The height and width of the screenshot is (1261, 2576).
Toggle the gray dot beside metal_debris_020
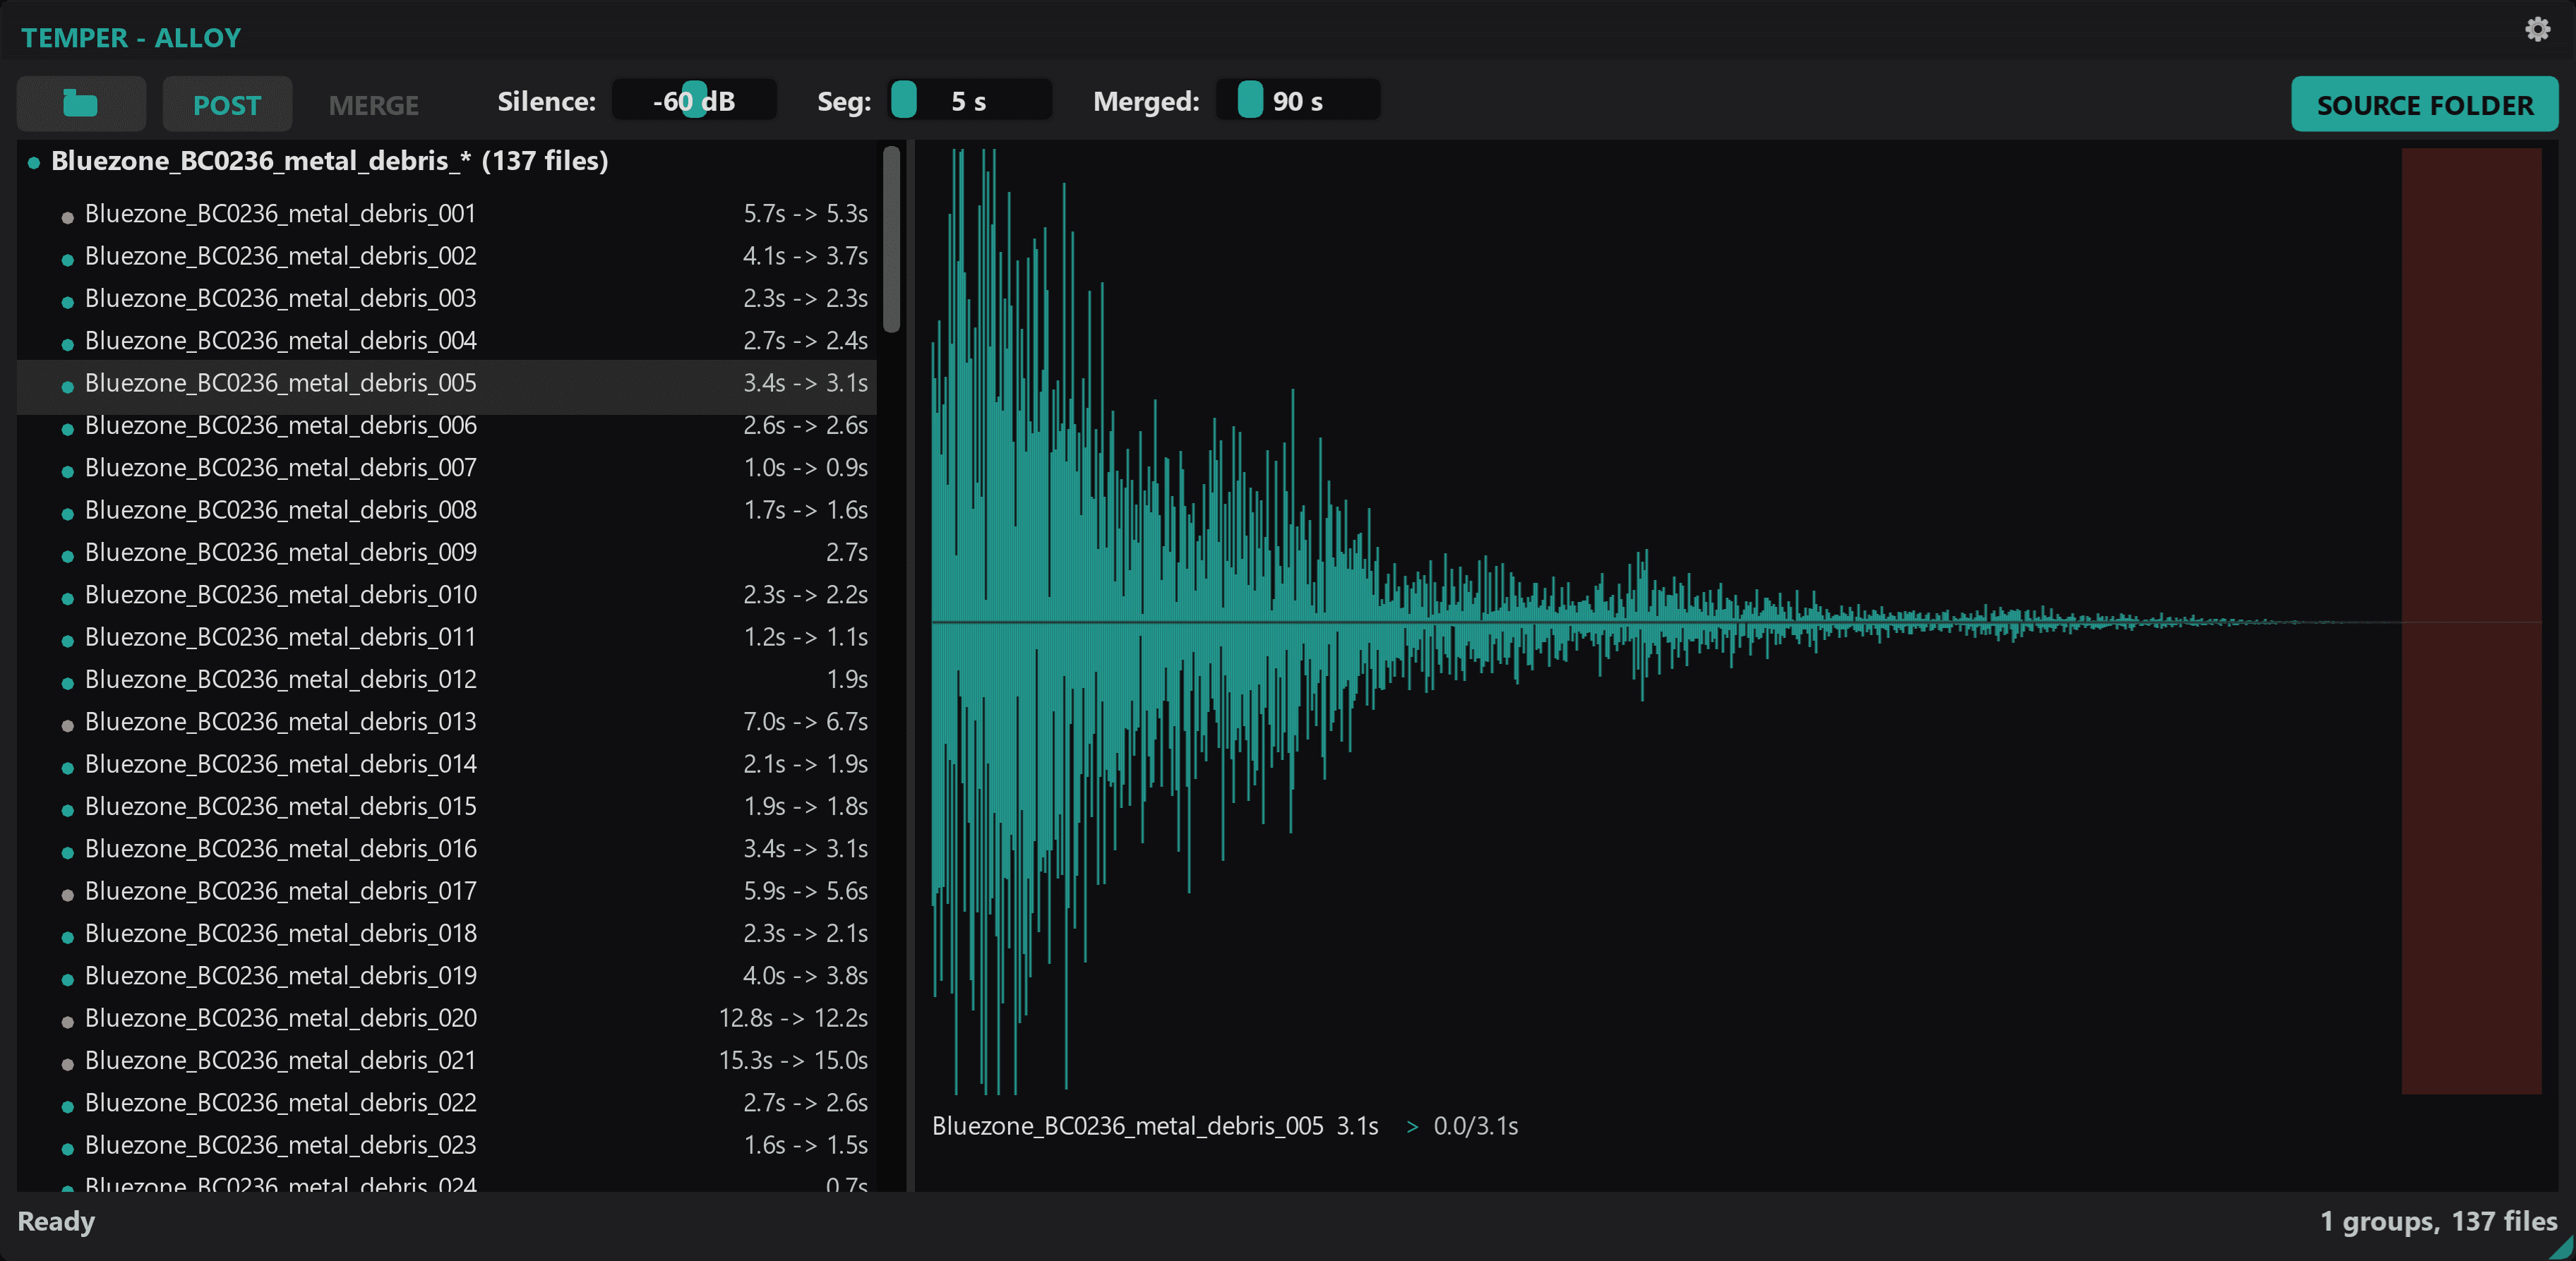[67, 1022]
